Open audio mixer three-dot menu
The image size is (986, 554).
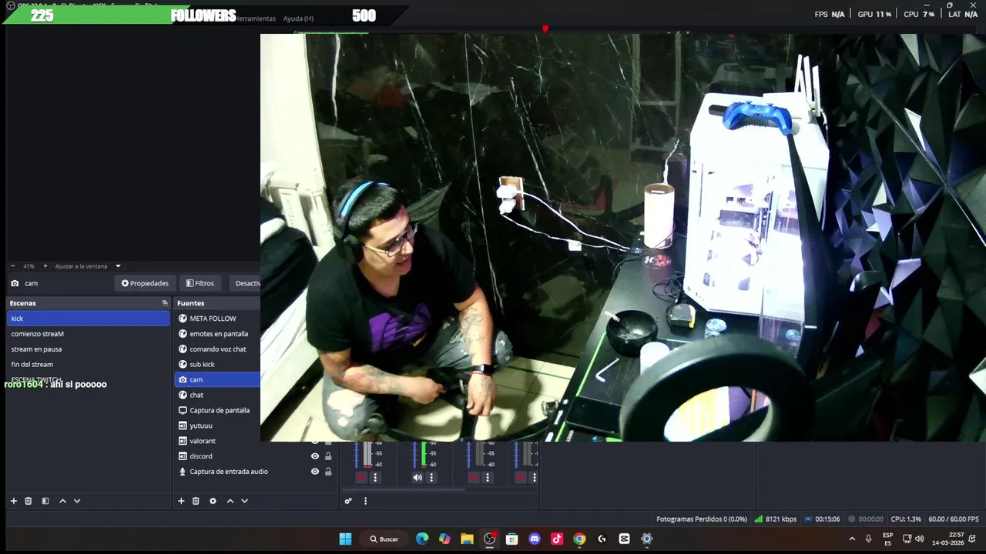365,501
